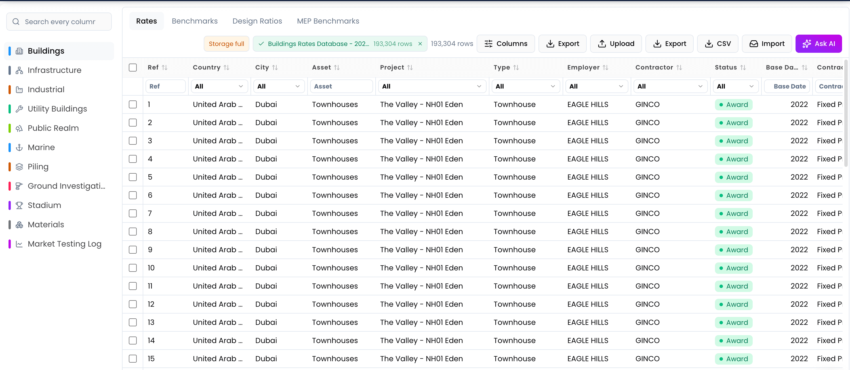Open the Public Realm tree icon
The image size is (850, 370).
coord(20,128)
